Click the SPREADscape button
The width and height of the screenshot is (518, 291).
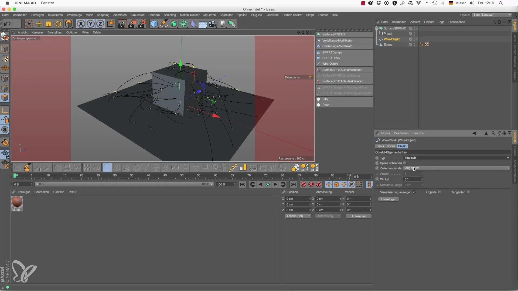tap(345, 53)
